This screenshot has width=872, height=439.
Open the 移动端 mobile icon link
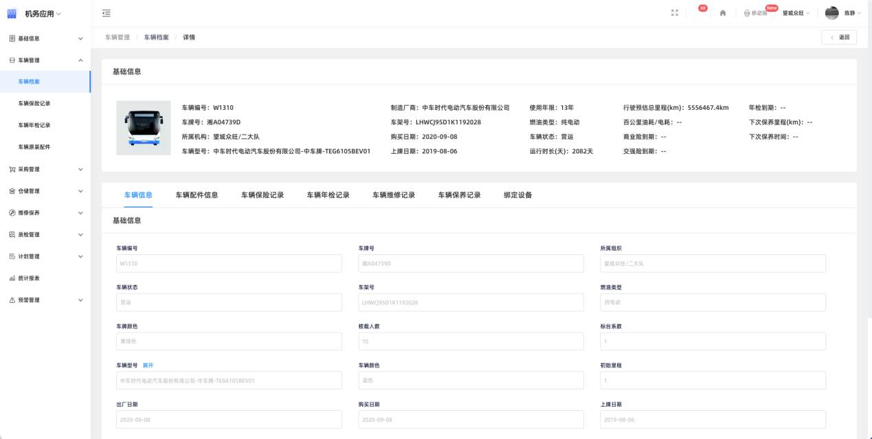pos(754,13)
